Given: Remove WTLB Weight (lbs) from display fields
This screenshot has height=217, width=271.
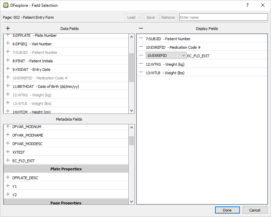Looking at the screenshot, I should tap(141, 73).
